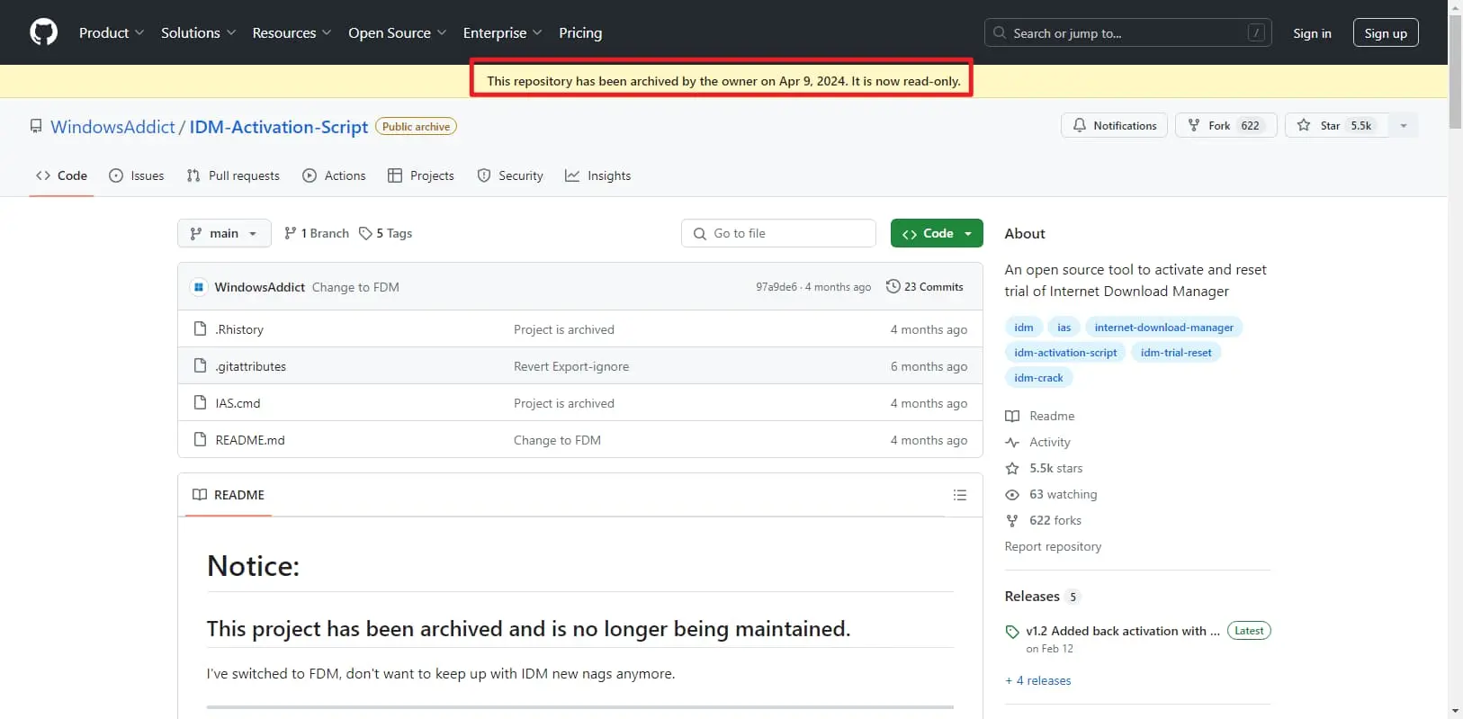Screen dimensions: 1463x719
Task: Click the page vertical scrollbar thumb
Action: pos(1455,70)
